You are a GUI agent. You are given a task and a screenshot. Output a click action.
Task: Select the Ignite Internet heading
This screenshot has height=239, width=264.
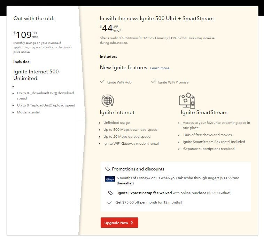click(x=117, y=112)
